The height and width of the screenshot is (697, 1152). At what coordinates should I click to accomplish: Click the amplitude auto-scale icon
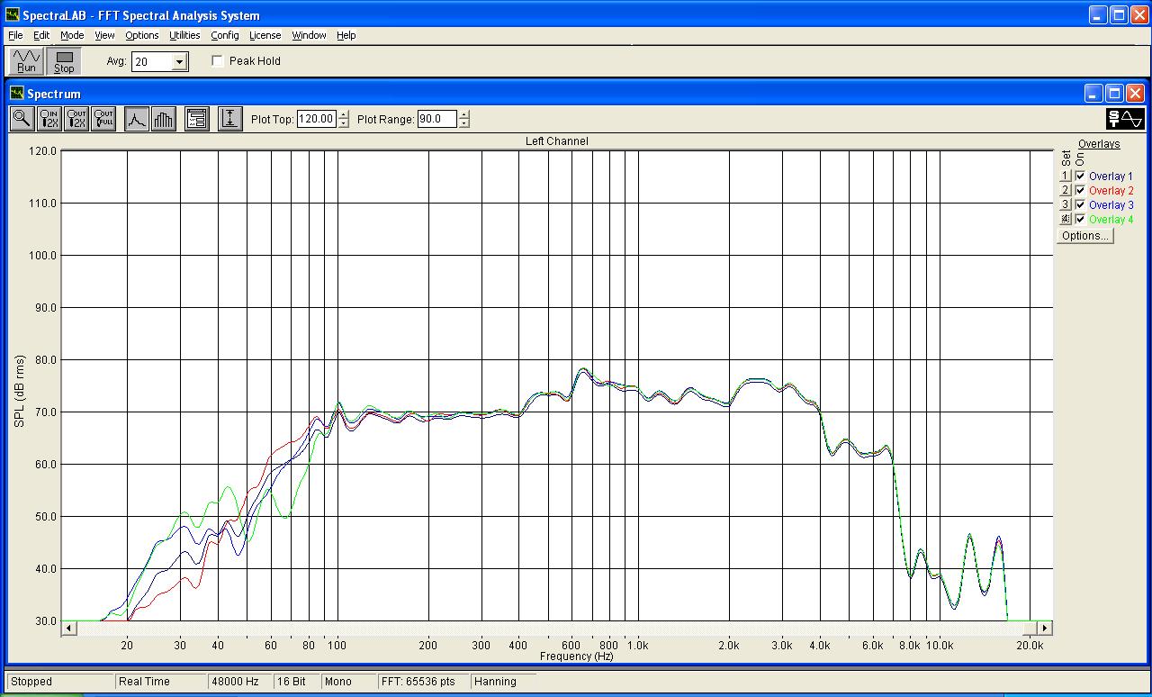[x=229, y=118]
